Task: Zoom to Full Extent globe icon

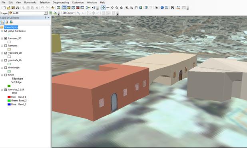Action: [141, 8]
